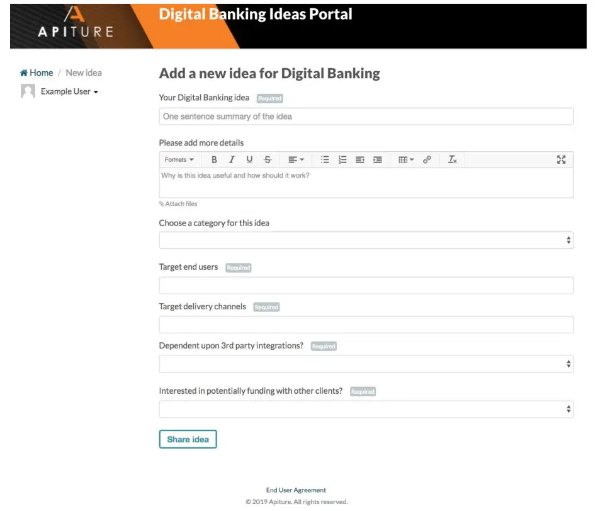The image size is (598, 511).
Task: Open the text alignment dropdown
Action: (294, 159)
